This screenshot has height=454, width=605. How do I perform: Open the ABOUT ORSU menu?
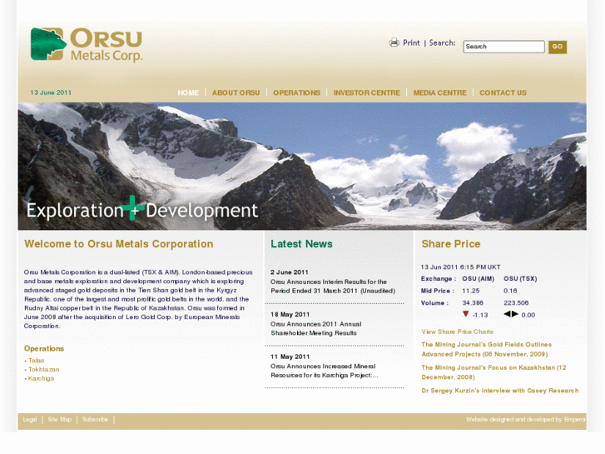pyautogui.click(x=236, y=92)
